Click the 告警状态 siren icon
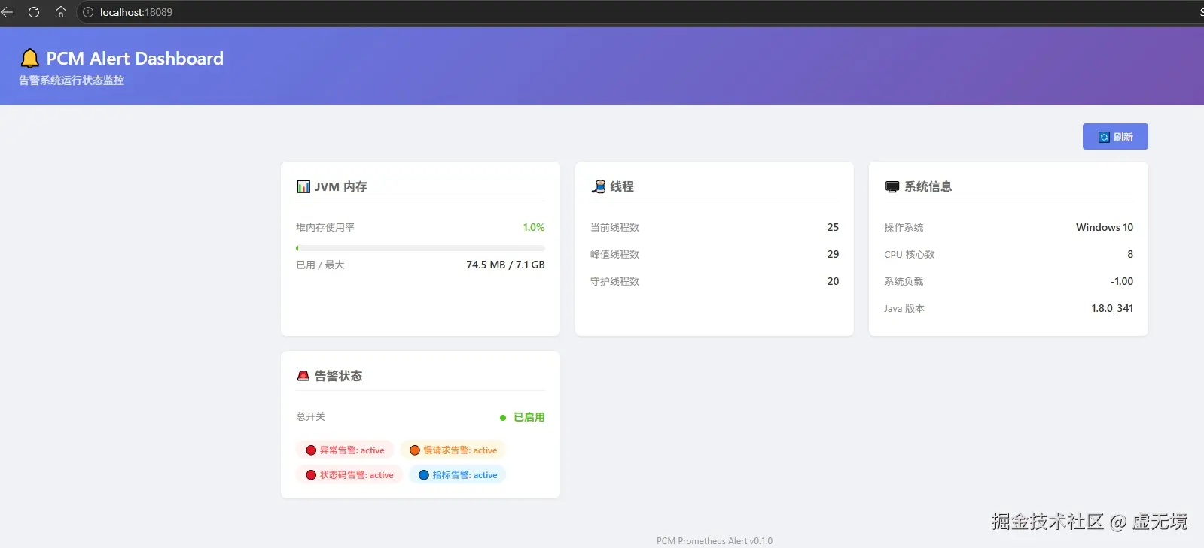This screenshot has width=1204, height=548. pyautogui.click(x=303, y=376)
